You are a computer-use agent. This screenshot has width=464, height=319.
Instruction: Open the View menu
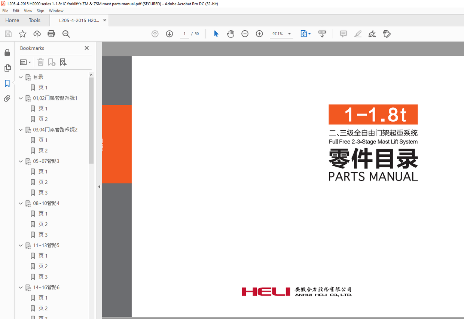click(x=28, y=11)
